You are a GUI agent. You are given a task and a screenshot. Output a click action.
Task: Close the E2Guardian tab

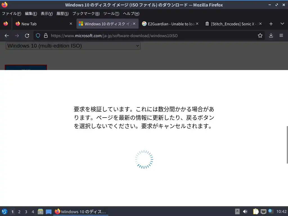(197, 24)
